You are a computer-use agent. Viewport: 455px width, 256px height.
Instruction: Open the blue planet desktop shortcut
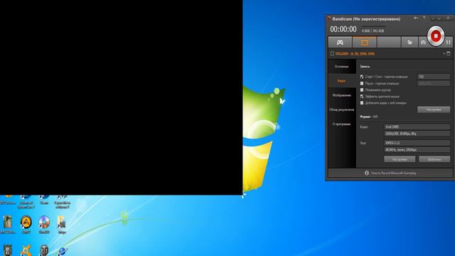(62, 251)
